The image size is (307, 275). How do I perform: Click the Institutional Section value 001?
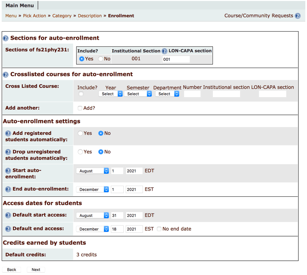[136, 59]
